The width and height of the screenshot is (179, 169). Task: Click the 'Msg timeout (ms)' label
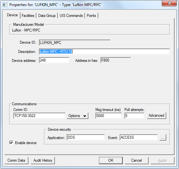[108, 110]
